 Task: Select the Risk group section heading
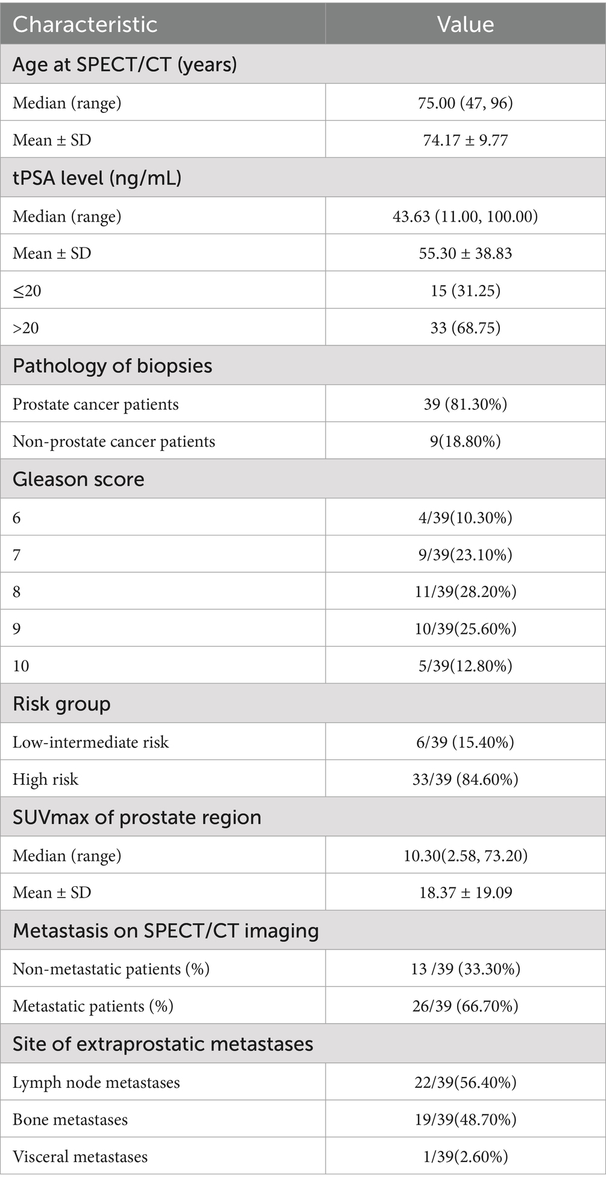[62, 704]
